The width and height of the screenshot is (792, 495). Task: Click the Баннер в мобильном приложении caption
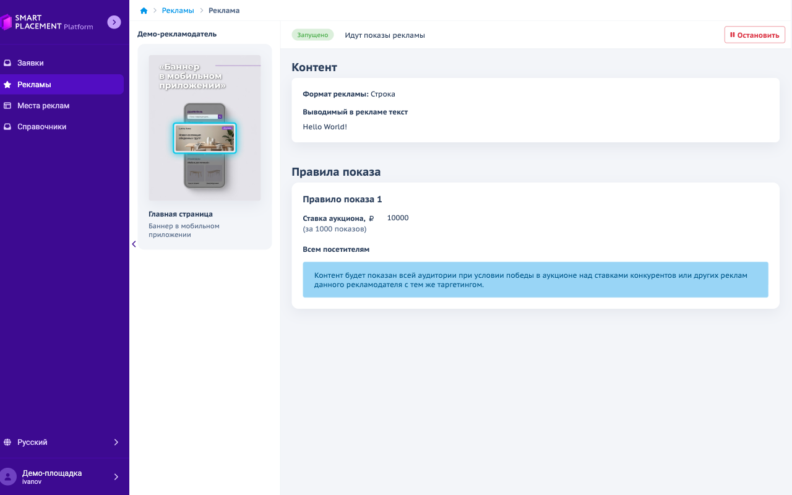pyautogui.click(x=184, y=230)
